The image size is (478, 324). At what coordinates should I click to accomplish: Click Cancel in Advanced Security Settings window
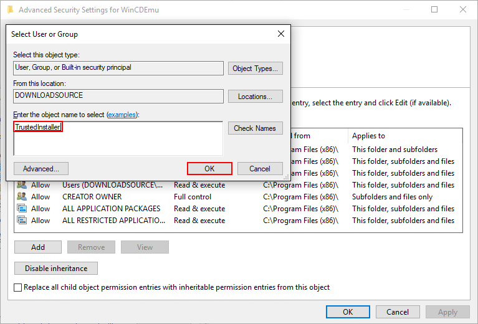(398, 312)
